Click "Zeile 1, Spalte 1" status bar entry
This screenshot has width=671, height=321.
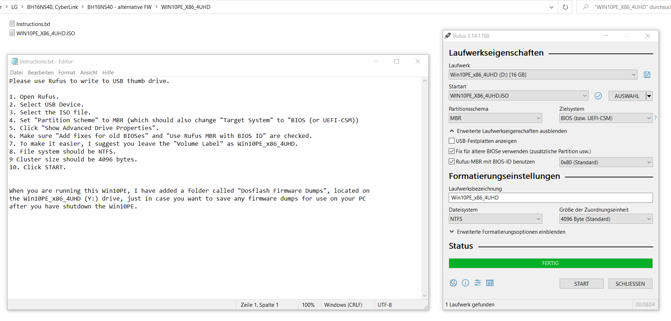259,305
